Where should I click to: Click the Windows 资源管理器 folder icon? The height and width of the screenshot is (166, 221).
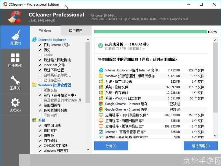pyautogui.click(x=34, y=85)
